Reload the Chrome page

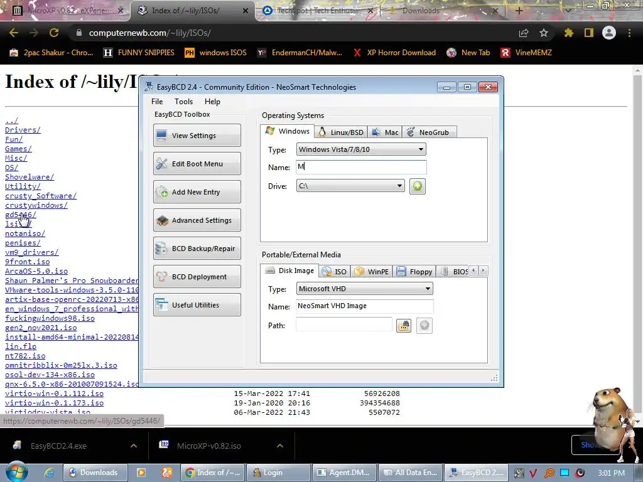(54, 33)
